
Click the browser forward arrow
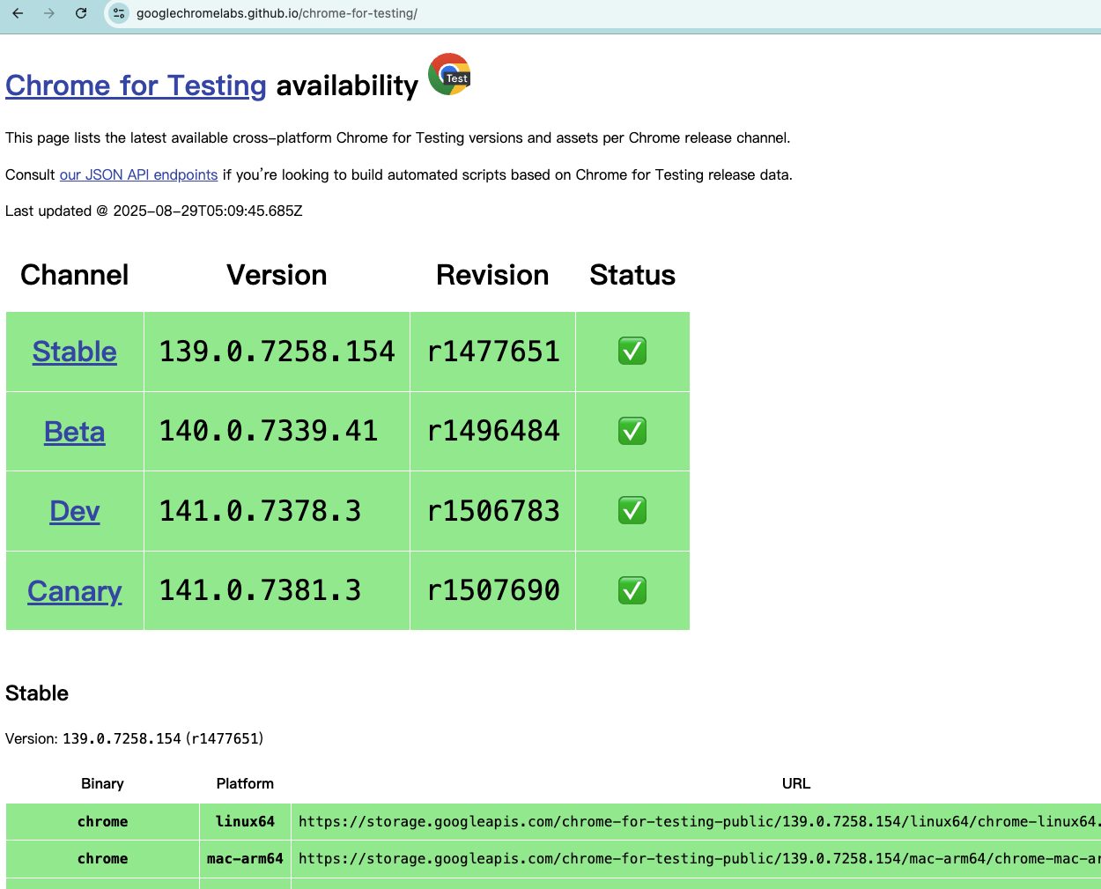click(49, 13)
